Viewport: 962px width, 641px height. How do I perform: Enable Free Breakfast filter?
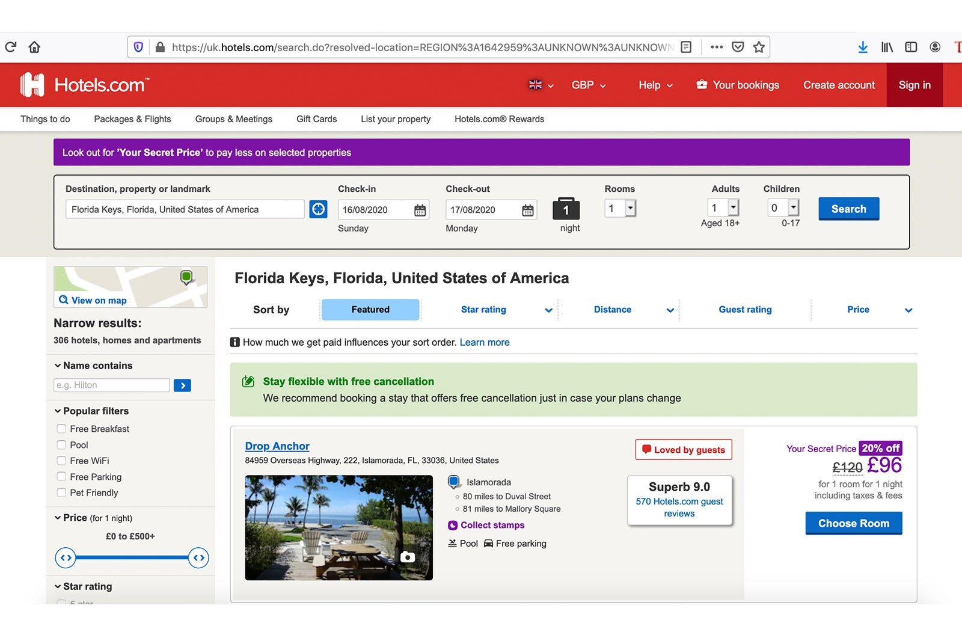point(61,429)
